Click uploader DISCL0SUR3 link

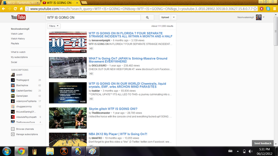99,65
